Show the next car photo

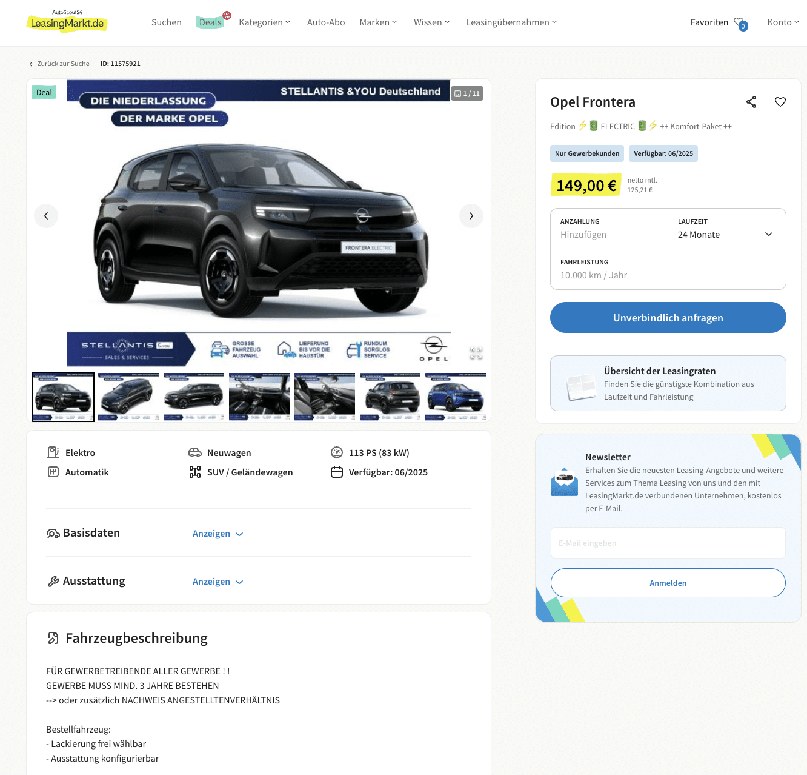(x=471, y=216)
